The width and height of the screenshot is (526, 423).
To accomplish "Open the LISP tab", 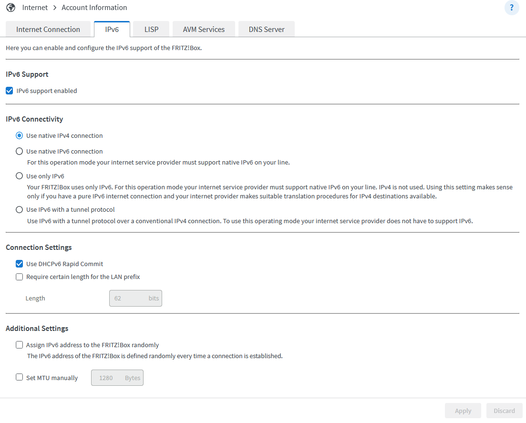I will [151, 29].
